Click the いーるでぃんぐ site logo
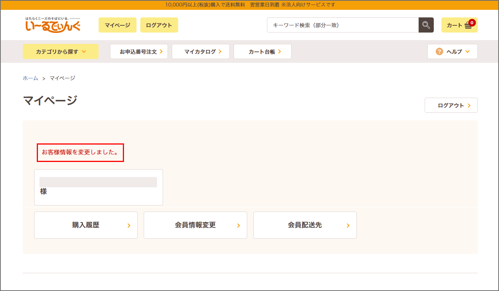Screen dimensions: 499x291 (53, 25)
